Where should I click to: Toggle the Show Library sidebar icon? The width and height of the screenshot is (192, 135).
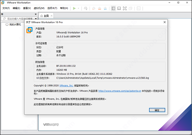pyautogui.click(x=113, y=8)
